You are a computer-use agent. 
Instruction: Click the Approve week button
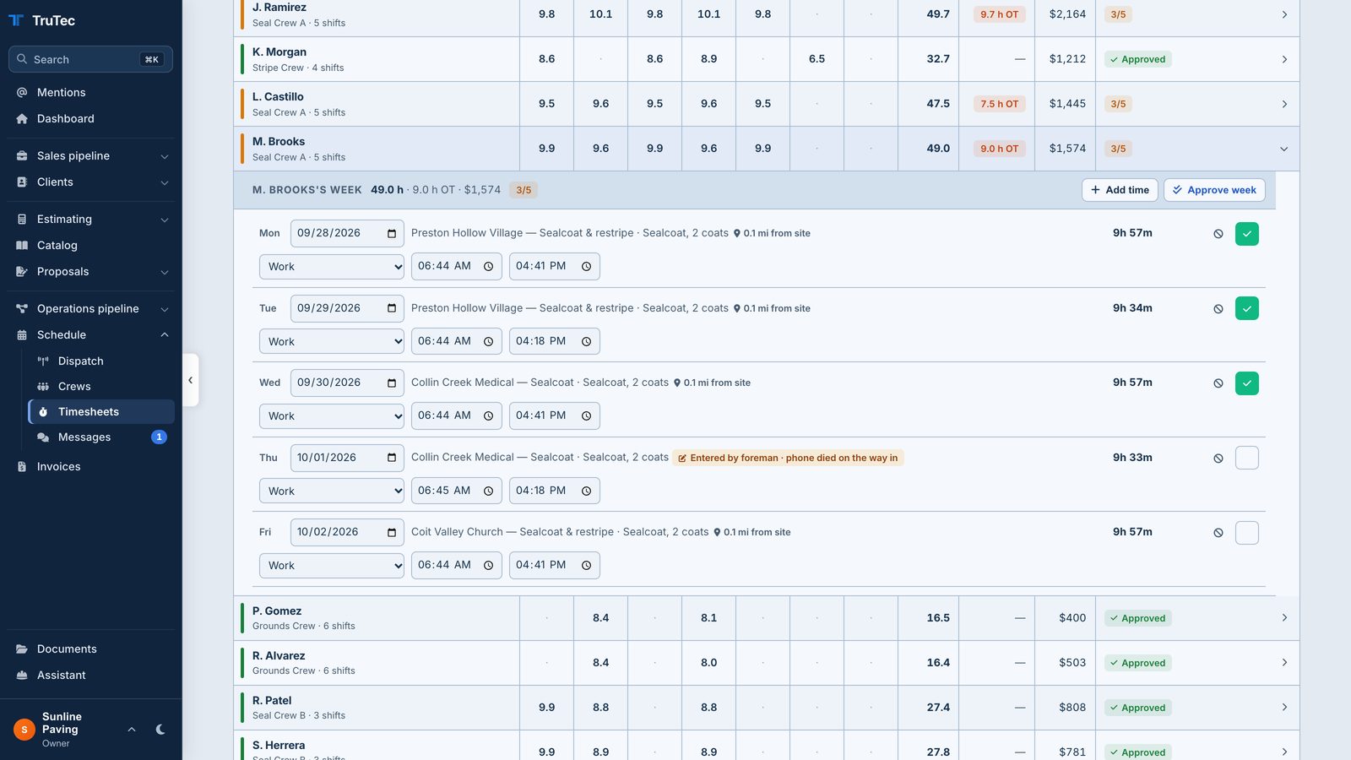point(1214,190)
